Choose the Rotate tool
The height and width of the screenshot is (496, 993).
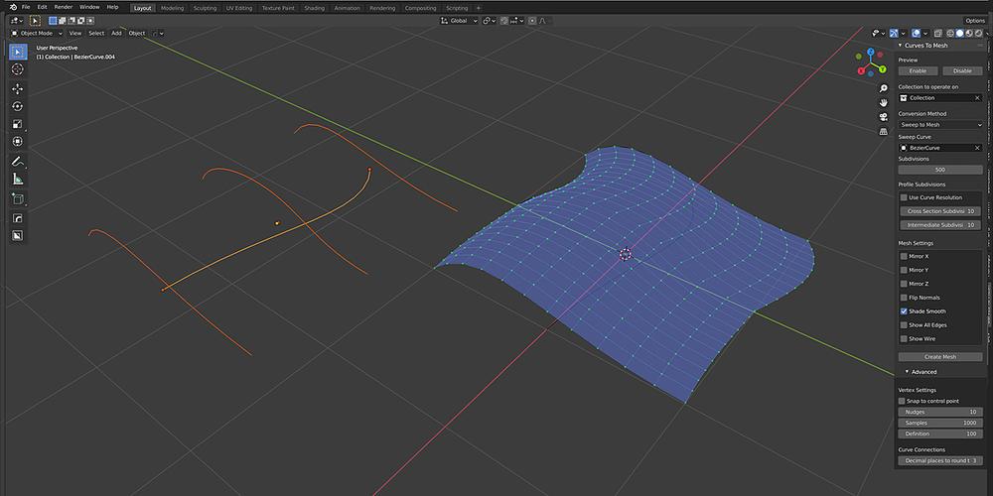tap(18, 106)
